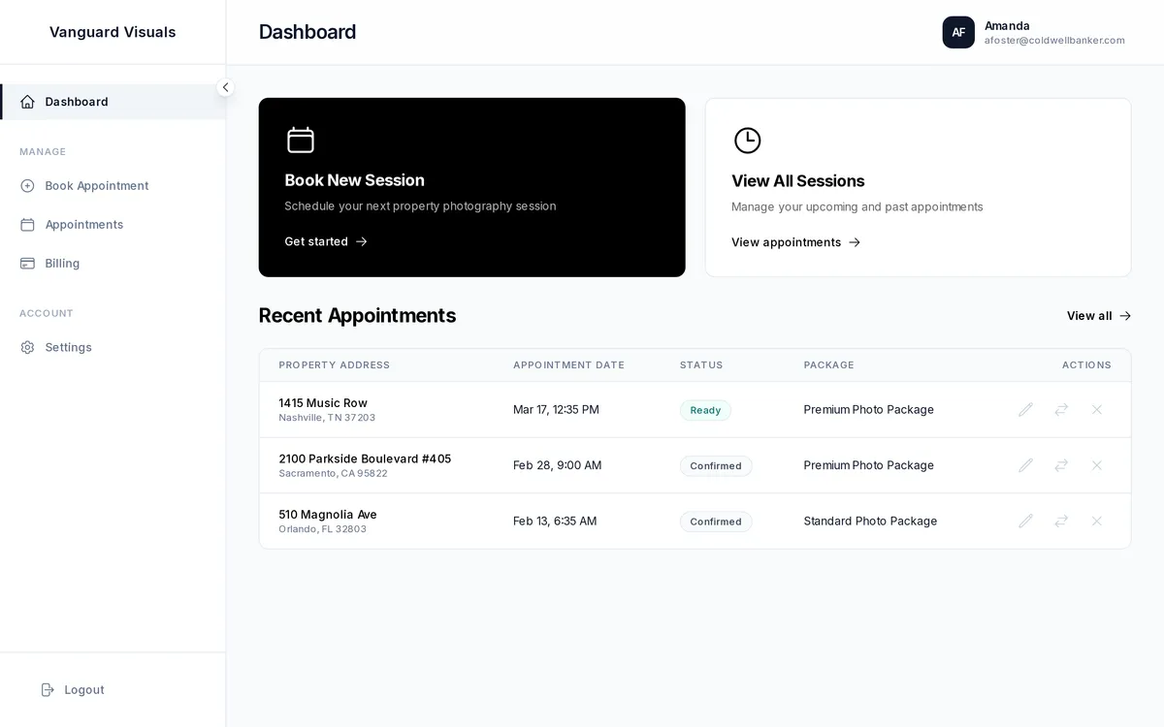Cancel the 510 Magnolia Ave appointment
Viewport: 1164px width, 727px height.
(x=1096, y=521)
